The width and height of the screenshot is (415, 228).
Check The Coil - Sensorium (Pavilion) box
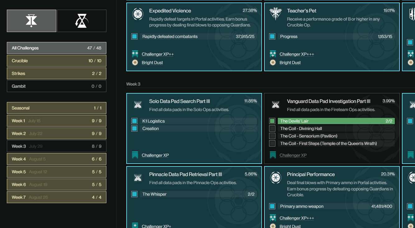pos(272,136)
